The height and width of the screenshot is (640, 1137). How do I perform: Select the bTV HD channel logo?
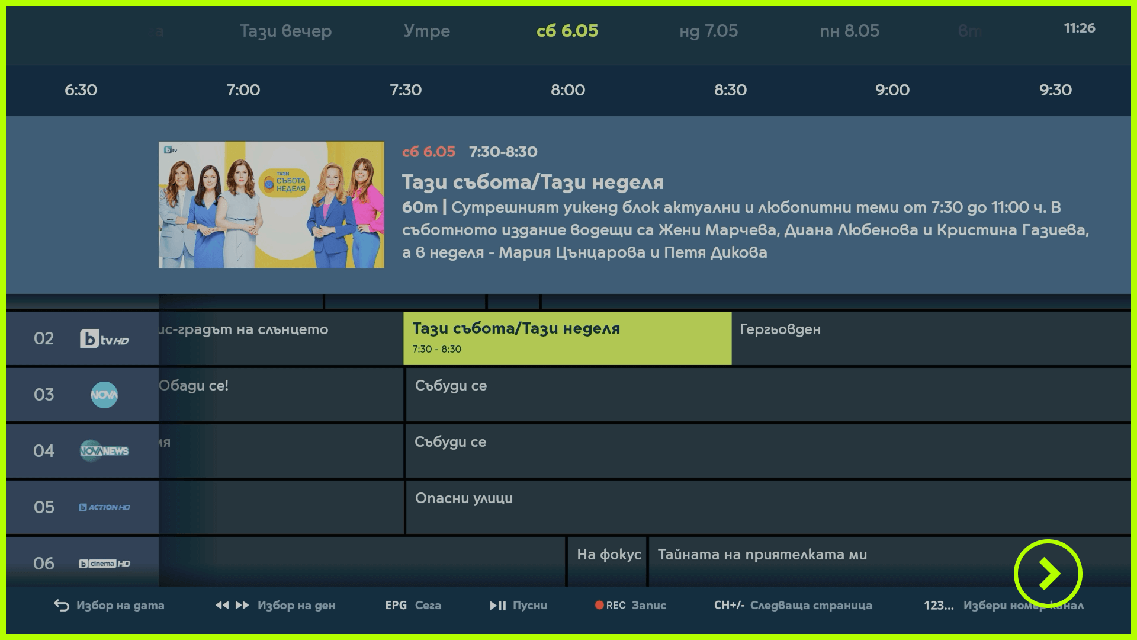coord(104,338)
